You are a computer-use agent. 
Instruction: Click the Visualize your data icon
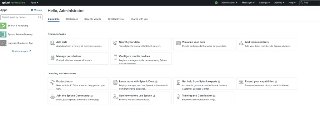pos(178,43)
